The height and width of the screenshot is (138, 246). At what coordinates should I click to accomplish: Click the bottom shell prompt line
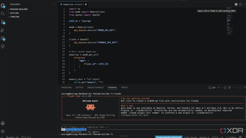[87, 134]
